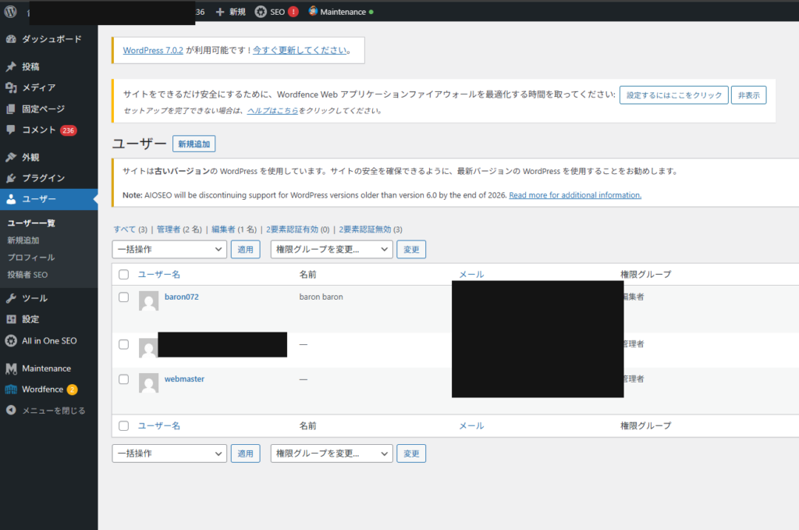Click 設定するにはここをクリック button
This screenshot has width=799, height=530.
674,95
